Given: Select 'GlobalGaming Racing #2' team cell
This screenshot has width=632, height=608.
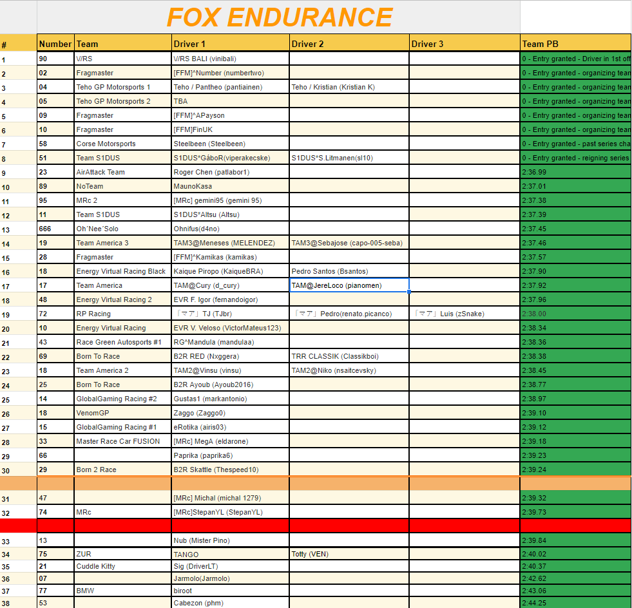Looking at the screenshot, I should point(123,399).
